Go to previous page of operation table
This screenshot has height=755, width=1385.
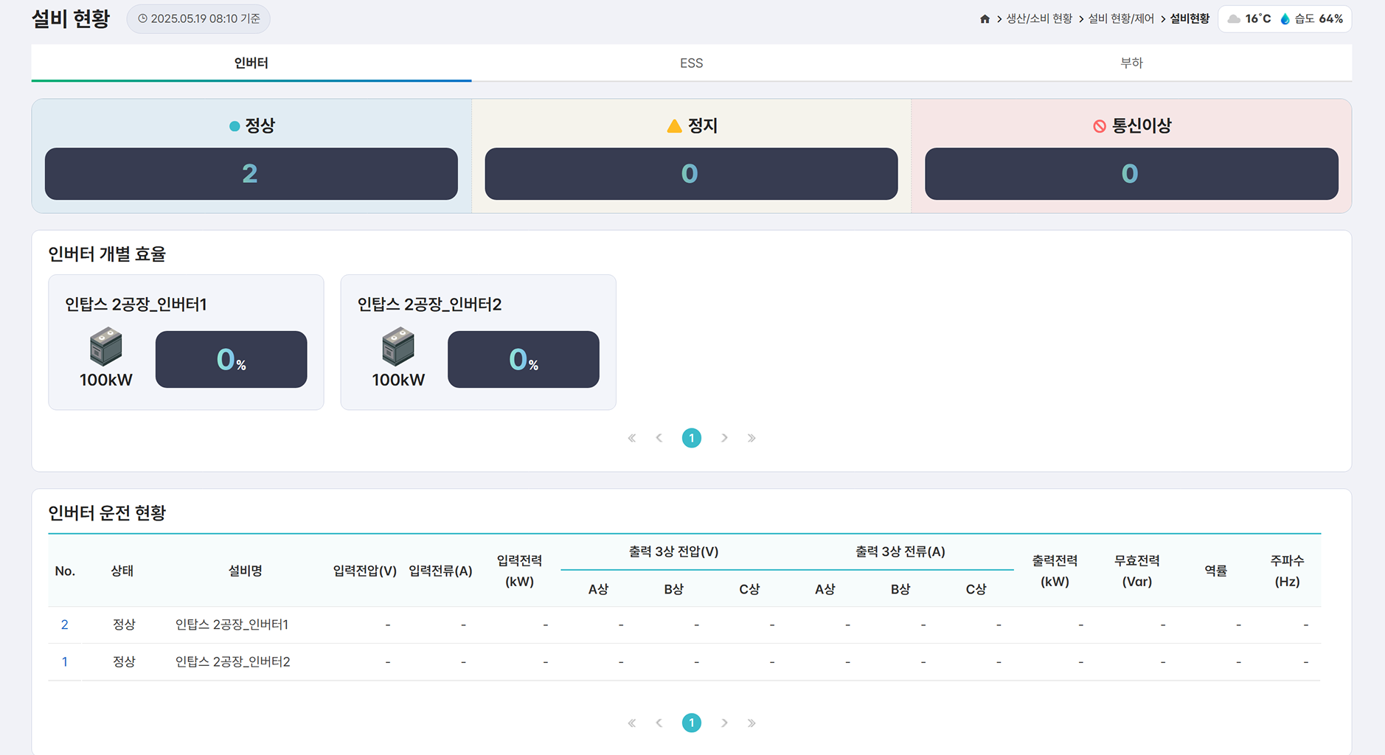pyautogui.click(x=659, y=723)
